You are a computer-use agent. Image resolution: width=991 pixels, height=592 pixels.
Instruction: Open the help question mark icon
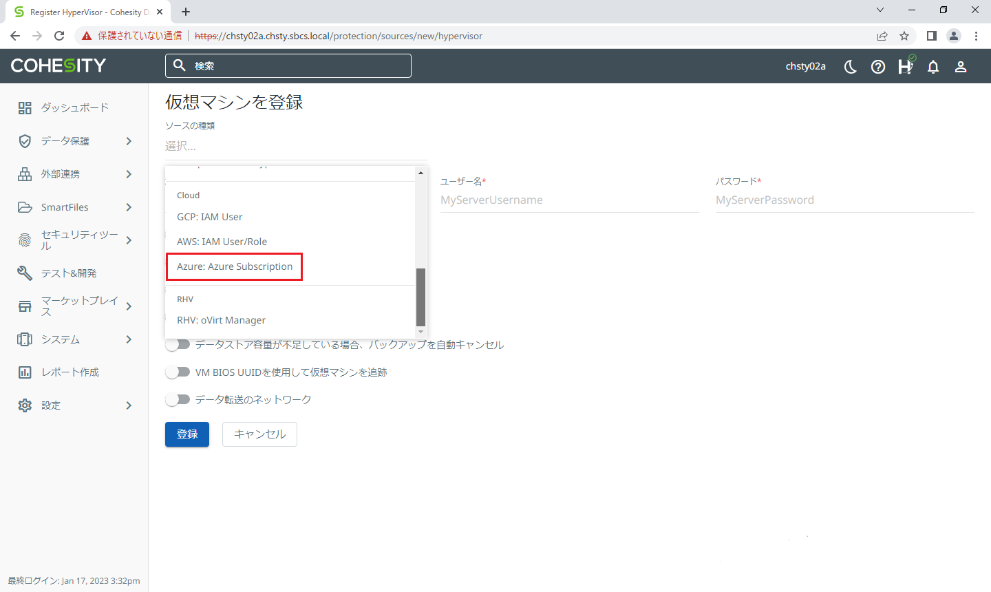[x=878, y=67]
